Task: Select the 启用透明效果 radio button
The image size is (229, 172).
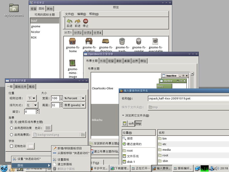Action: tap(12, 128)
